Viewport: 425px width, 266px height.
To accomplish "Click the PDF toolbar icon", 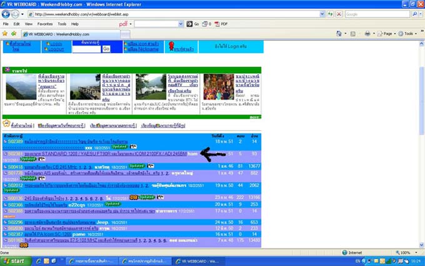I will click(x=216, y=24).
